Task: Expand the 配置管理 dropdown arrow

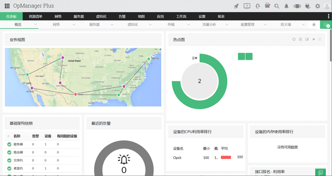Action: tap(265, 25)
